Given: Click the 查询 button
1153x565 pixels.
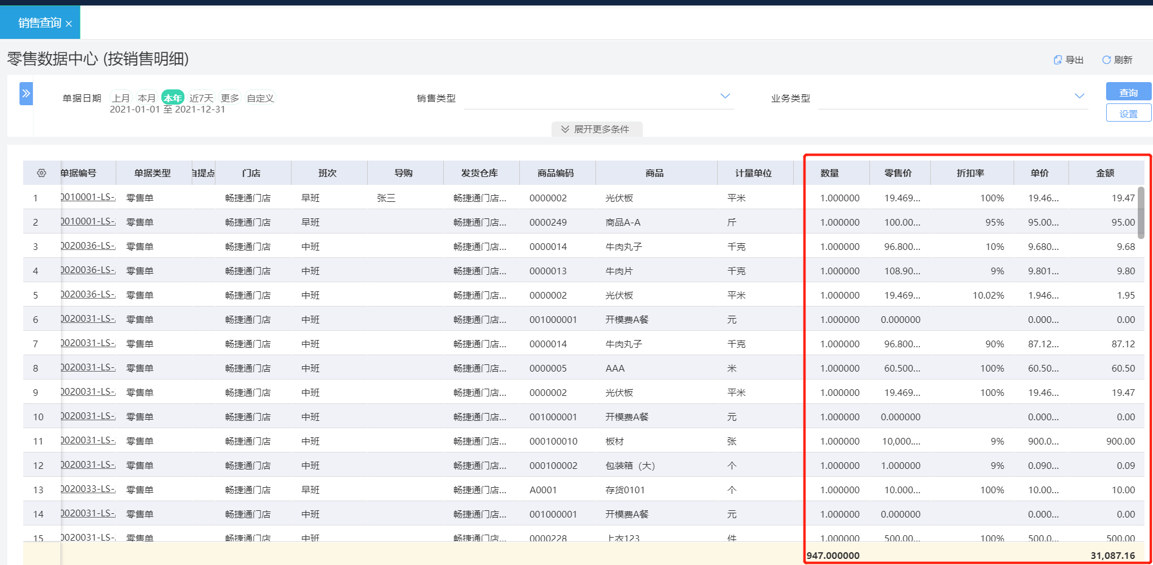Looking at the screenshot, I should point(1129,92).
